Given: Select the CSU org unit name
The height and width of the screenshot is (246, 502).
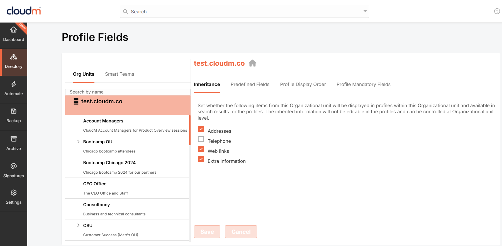Looking at the screenshot, I should (88, 225).
